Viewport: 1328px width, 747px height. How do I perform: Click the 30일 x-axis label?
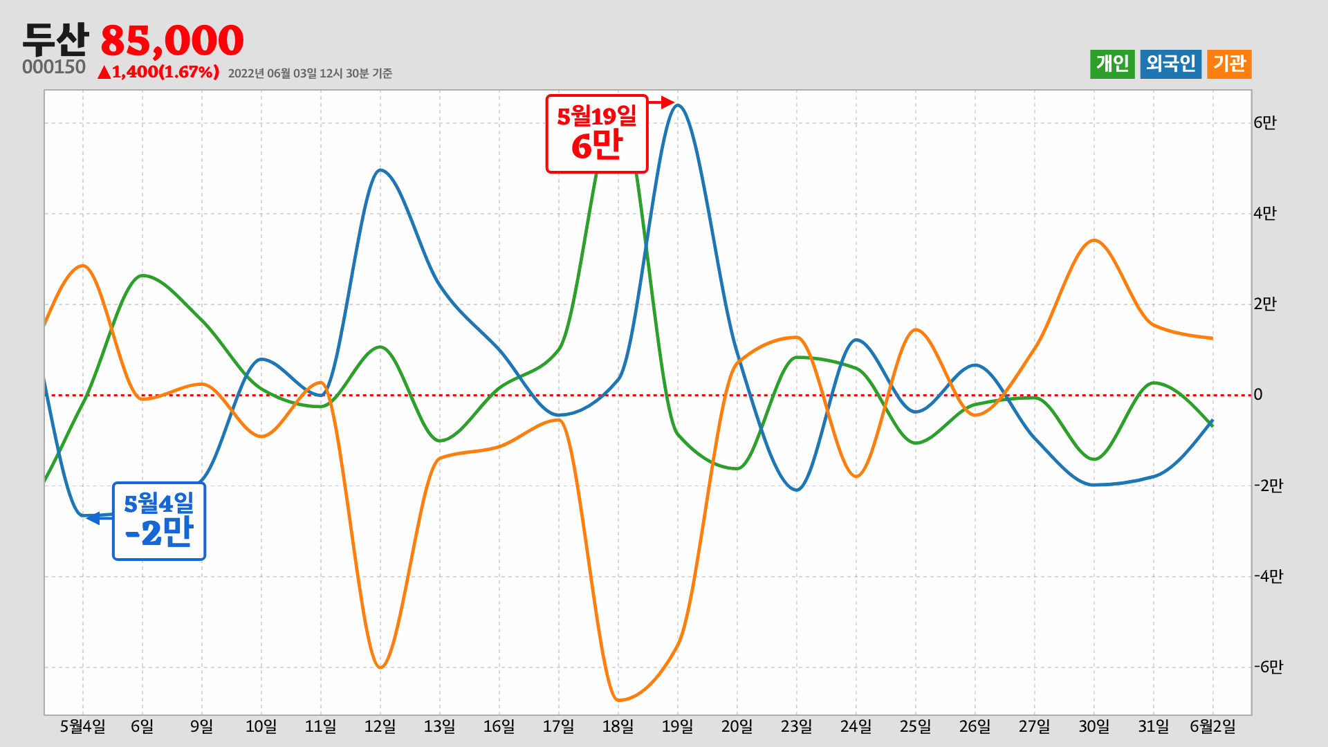pos(1094,726)
